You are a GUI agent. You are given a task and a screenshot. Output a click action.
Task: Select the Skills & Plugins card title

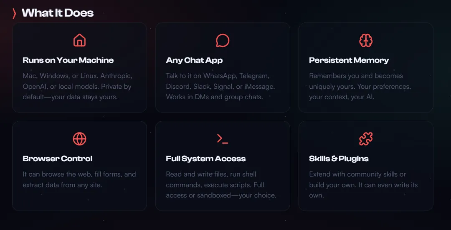pyautogui.click(x=339, y=158)
